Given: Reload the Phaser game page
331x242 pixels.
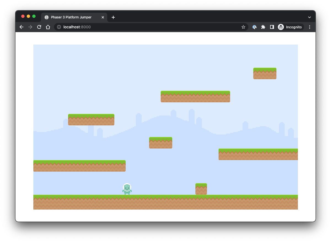Looking at the screenshot, I should point(39,27).
